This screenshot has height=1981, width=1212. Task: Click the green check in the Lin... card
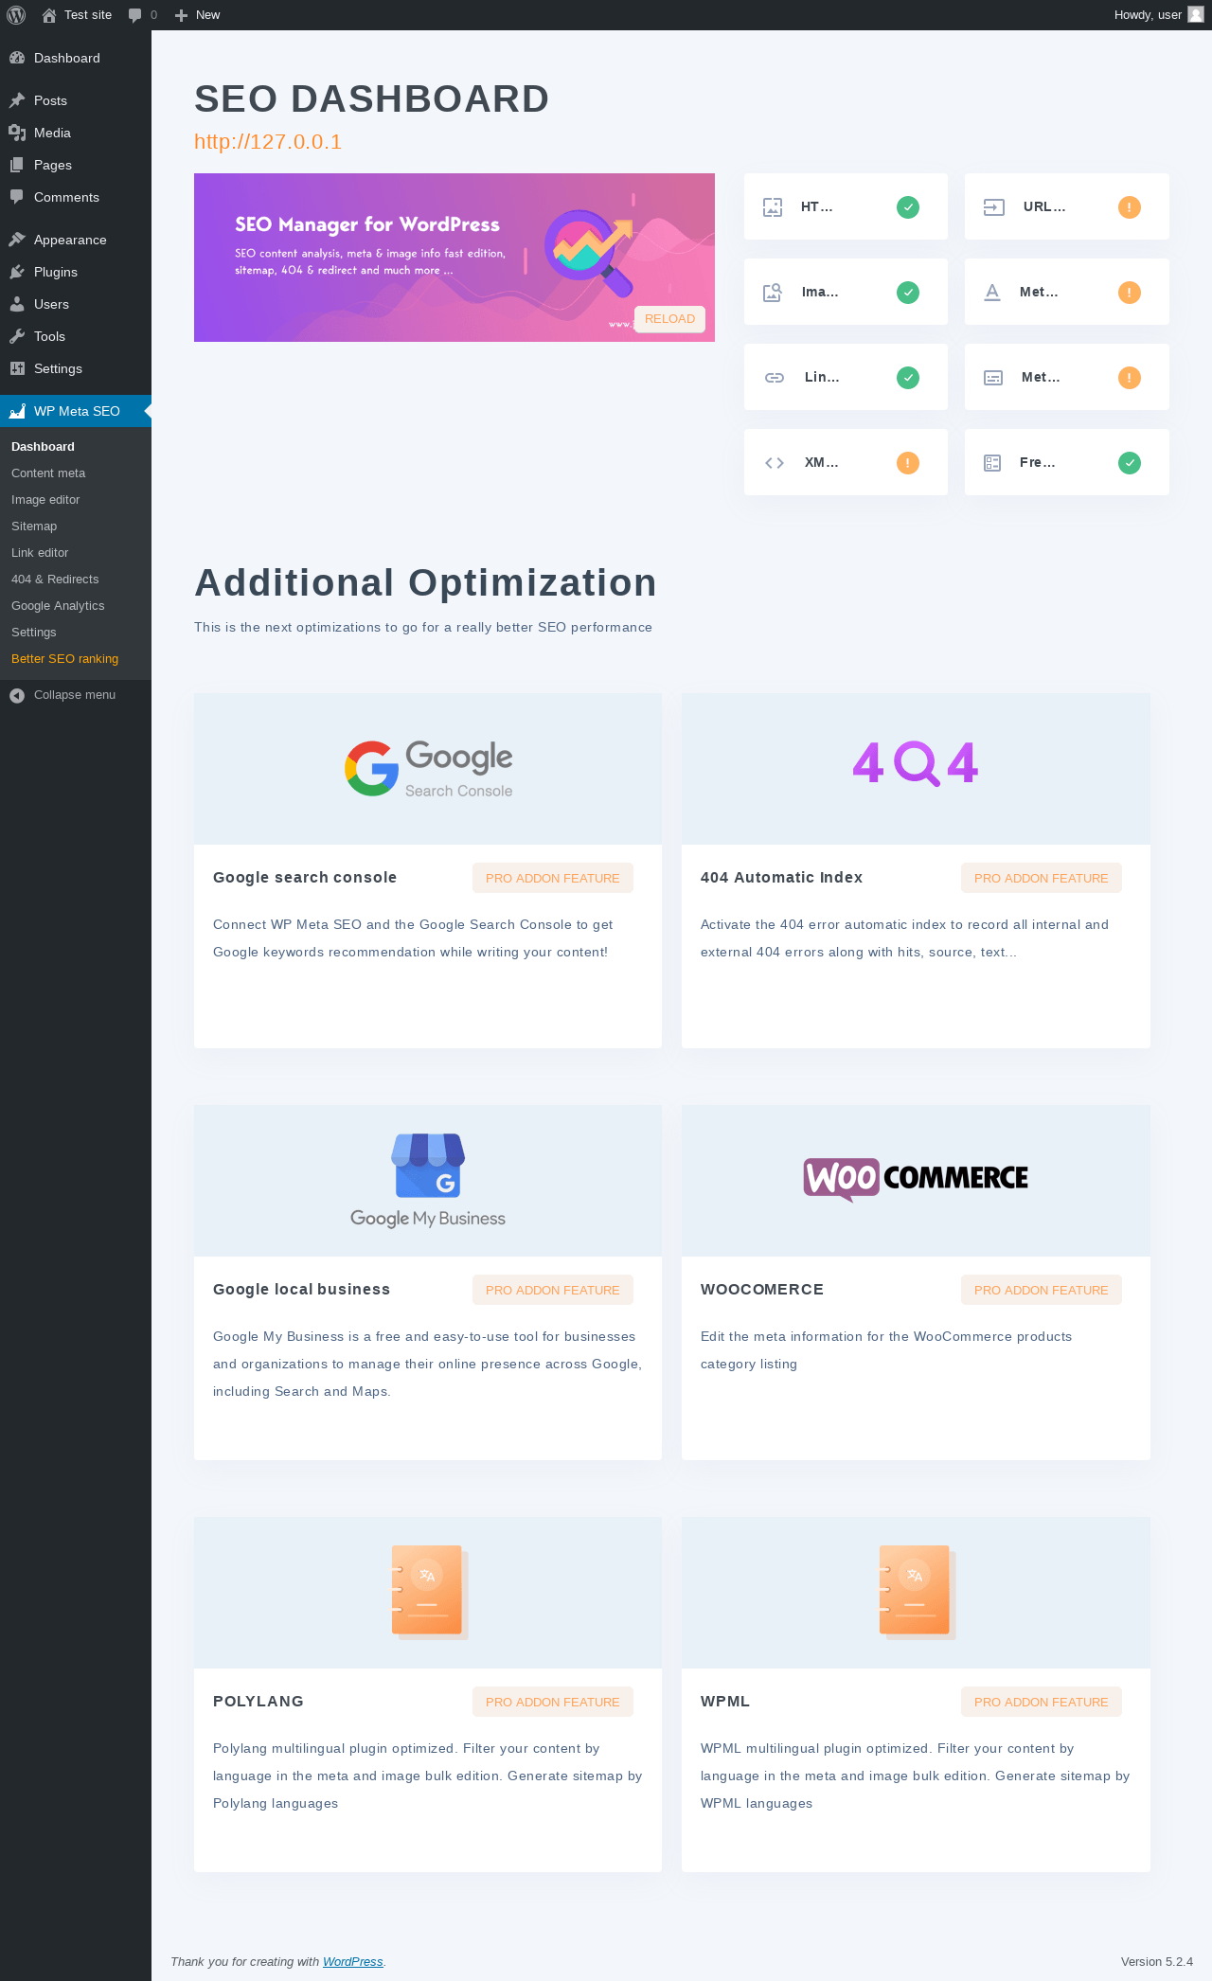pos(908,378)
